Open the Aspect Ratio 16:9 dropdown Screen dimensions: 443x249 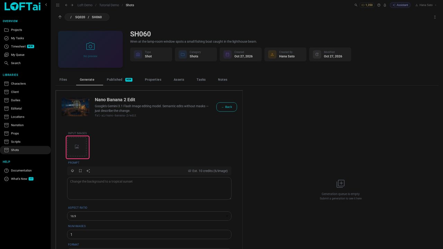click(x=149, y=216)
